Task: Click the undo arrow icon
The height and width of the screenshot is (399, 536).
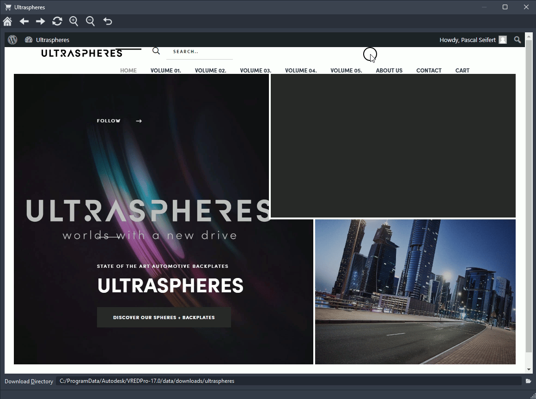Action: point(108,21)
